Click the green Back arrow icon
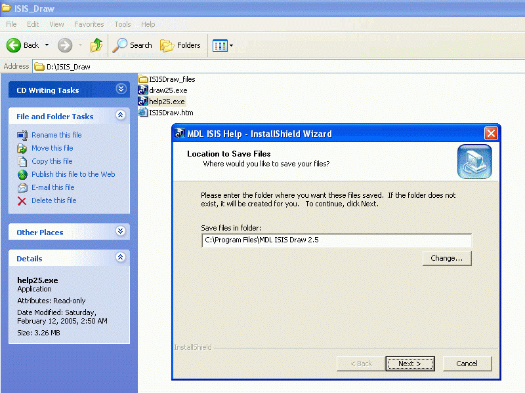Image resolution: width=525 pixels, height=393 pixels. coord(14,45)
